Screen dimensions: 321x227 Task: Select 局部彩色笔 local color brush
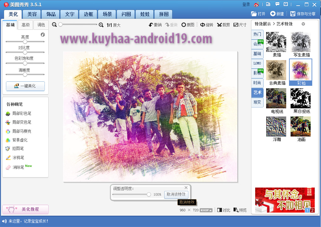(18, 113)
